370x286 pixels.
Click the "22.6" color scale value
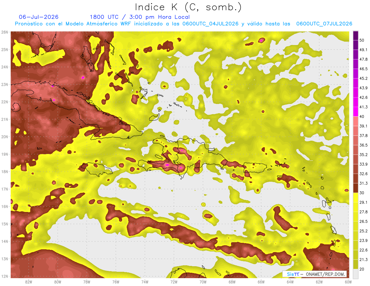click(x=363, y=250)
